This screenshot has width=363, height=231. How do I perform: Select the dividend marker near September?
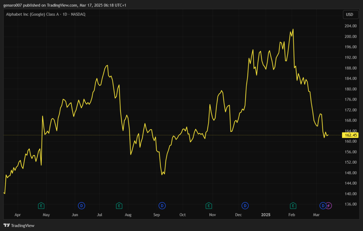162,205
